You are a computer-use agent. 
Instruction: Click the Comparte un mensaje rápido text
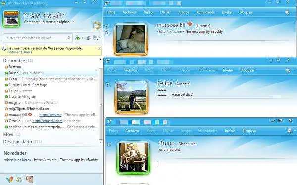pos(47,22)
